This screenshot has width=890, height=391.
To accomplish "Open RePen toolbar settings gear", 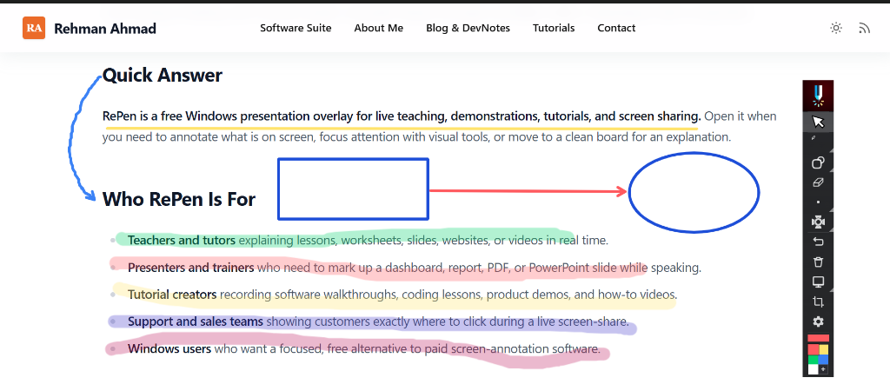I will pyautogui.click(x=818, y=321).
